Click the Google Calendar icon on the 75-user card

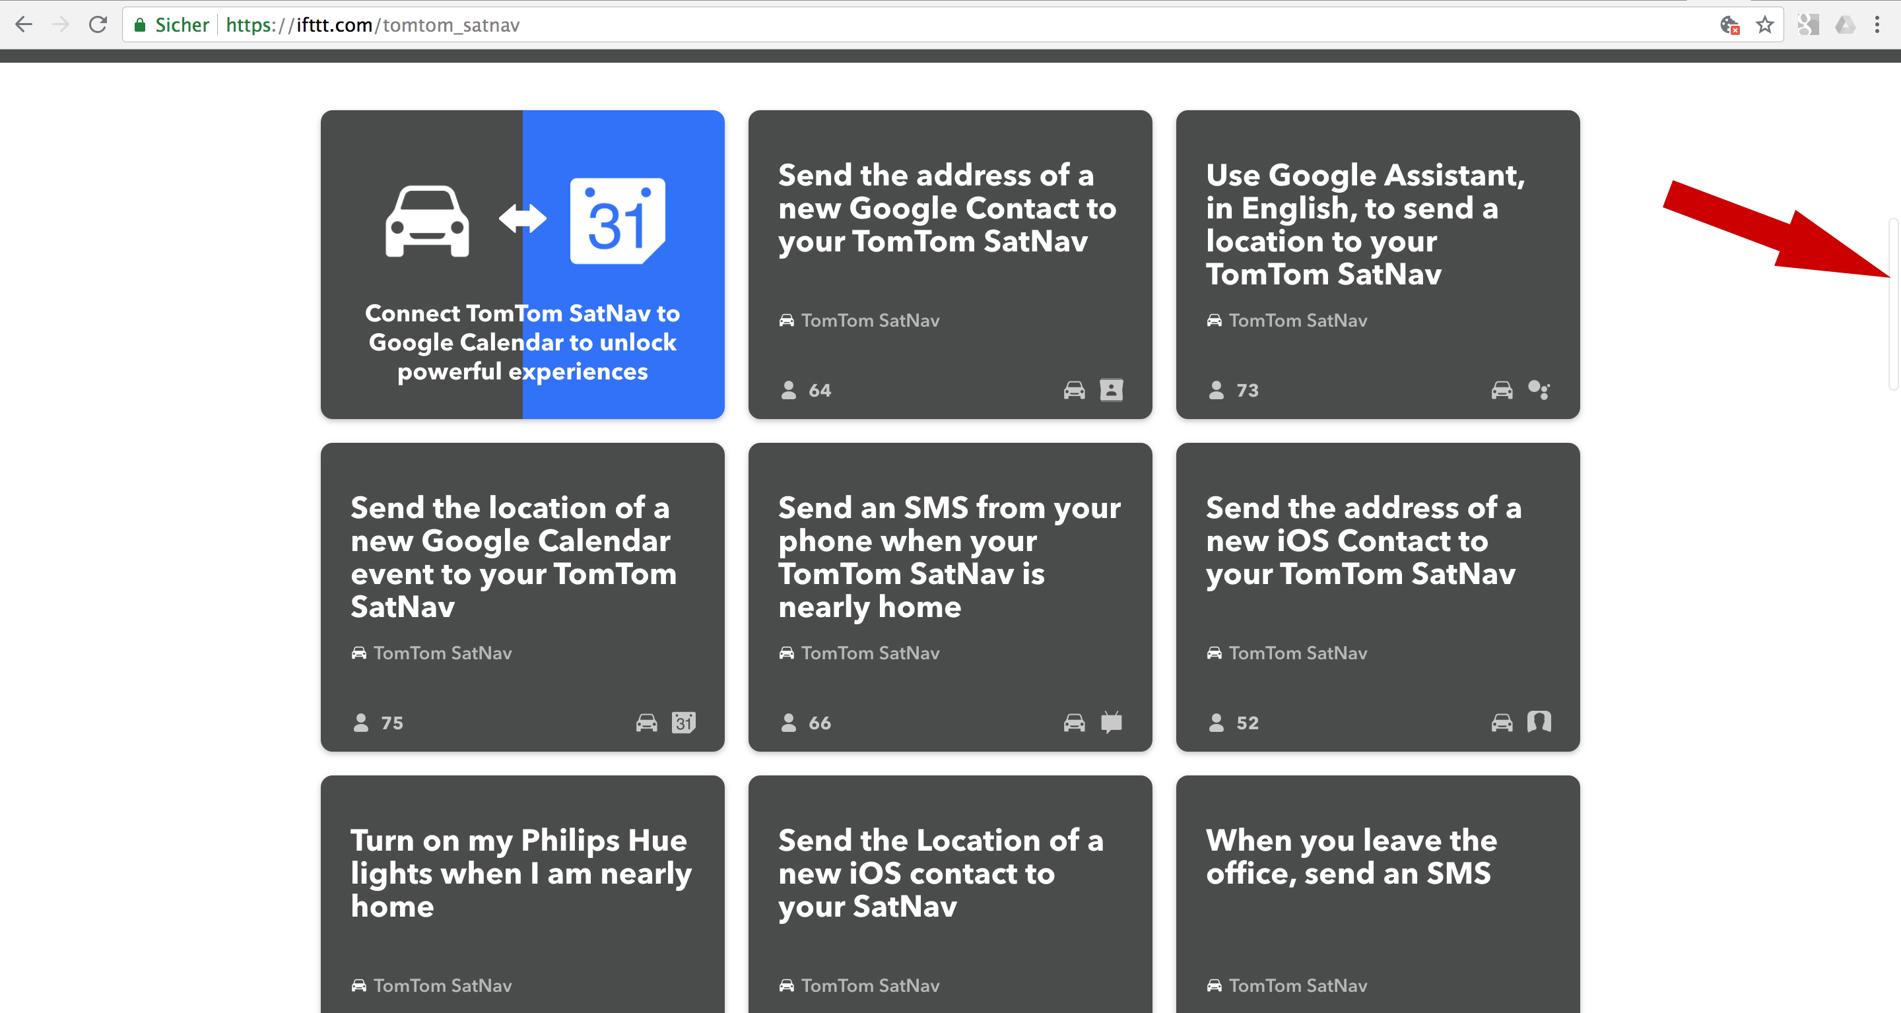(683, 723)
